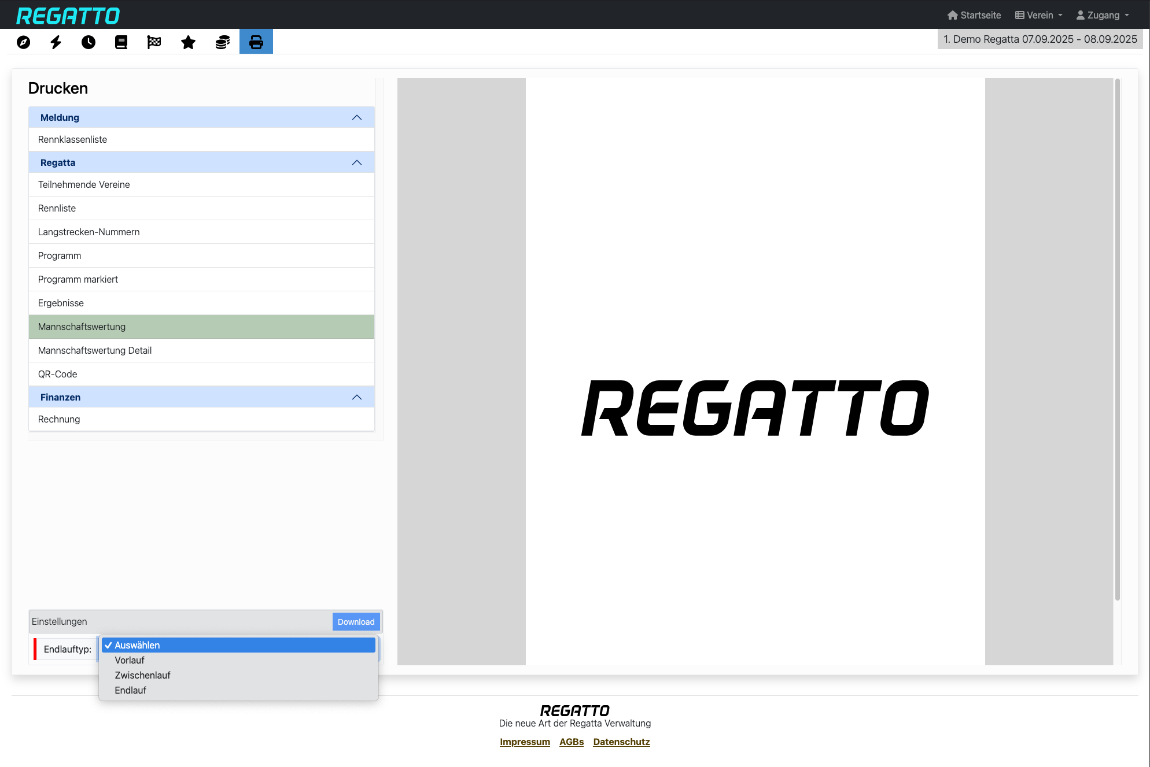Select highlighted Mannschaftswertung row
The height and width of the screenshot is (767, 1150).
(x=201, y=327)
